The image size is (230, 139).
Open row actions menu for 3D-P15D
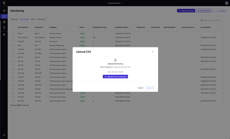pos(224,85)
